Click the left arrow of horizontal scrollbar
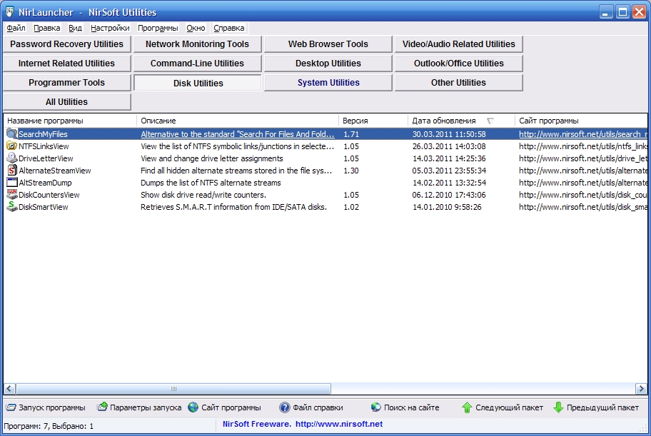This screenshot has width=651, height=436. click(10, 389)
